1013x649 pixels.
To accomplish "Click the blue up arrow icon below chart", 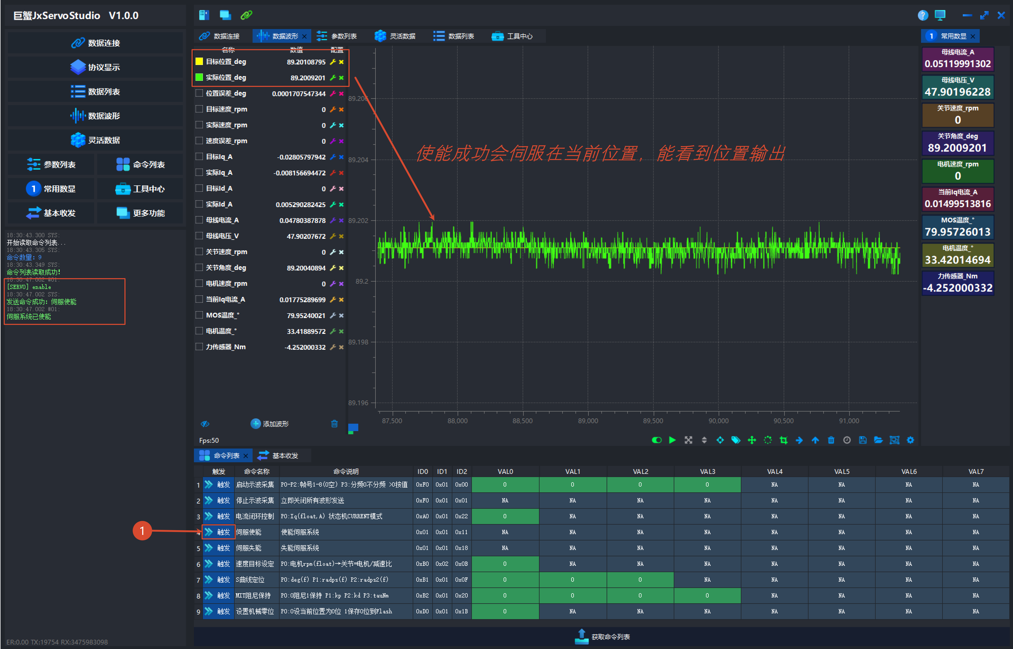I will (815, 440).
